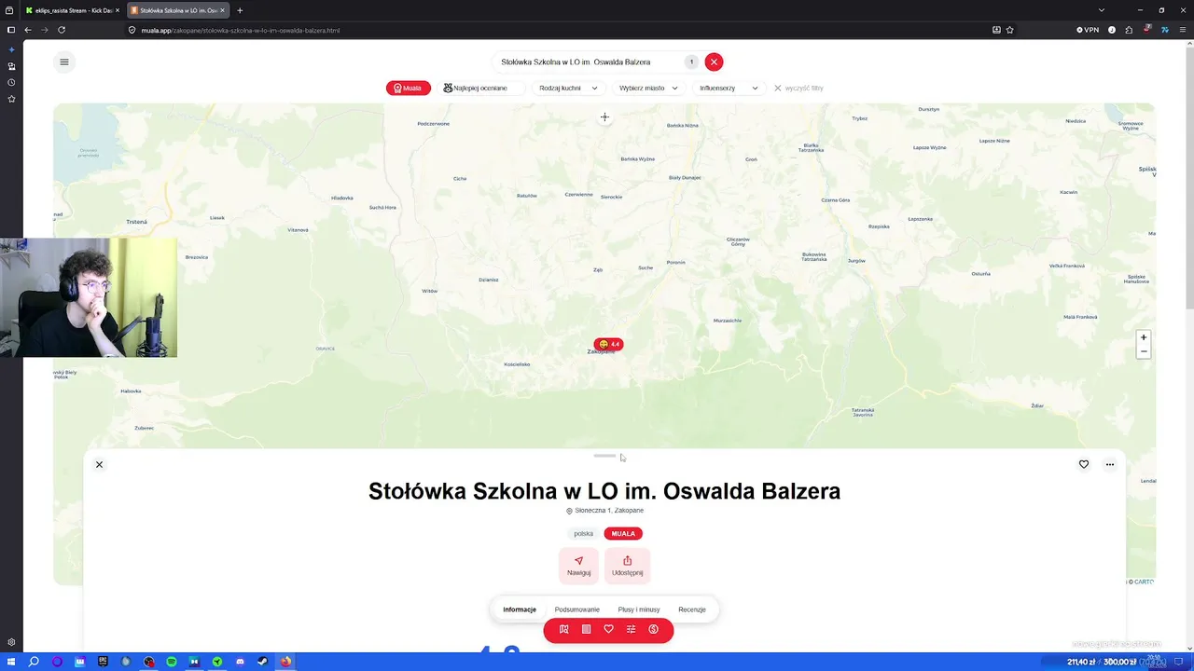Viewport: 1194px width, 671px height.
Task: Go forward in browser history
Action: (45, 30)
